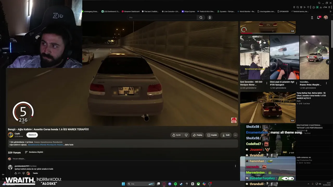Open the video's more actions menu (three dots)
Image resolution: width=333 pixels, height=187 pixels.
(x=235, y=135)
